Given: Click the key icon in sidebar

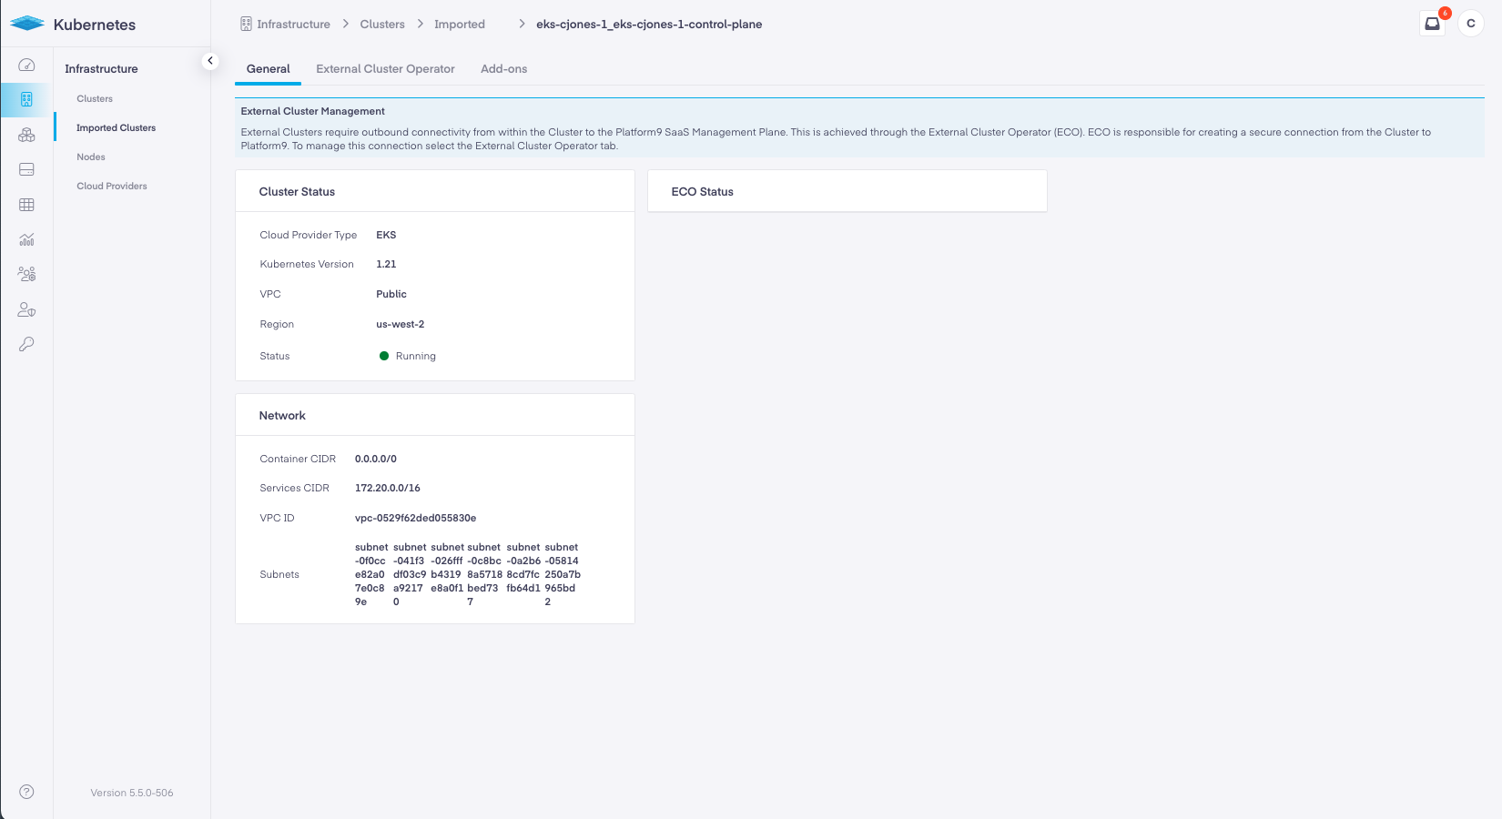Looking at the screenshot, I should pyautogui.click(x=26, y=344).
